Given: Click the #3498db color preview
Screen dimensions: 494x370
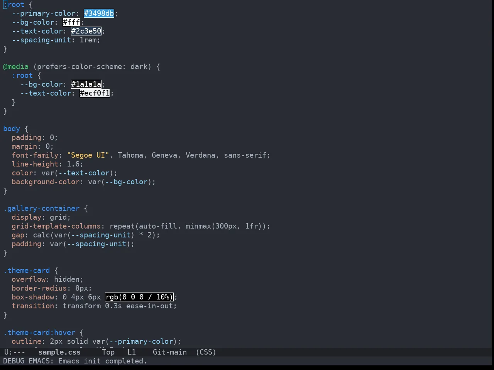Looking at the screenshot, I should click(99, 13).
